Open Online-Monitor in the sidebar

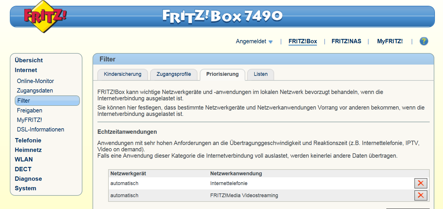35,81
